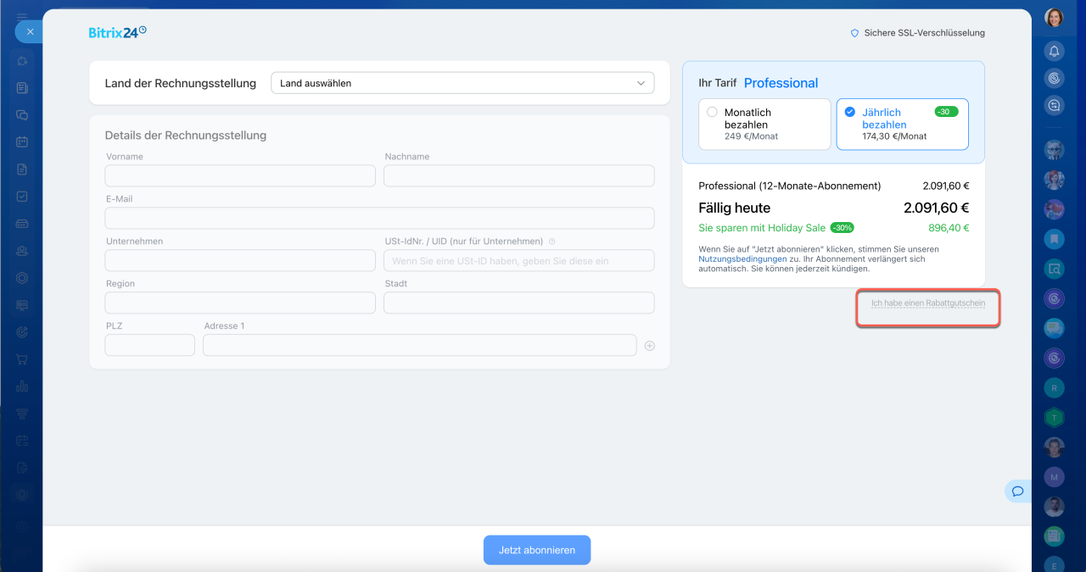Click the user profile avatar at top right
The width and height of the screenshot is (1086, 572).
click(x=1054, y=18)
